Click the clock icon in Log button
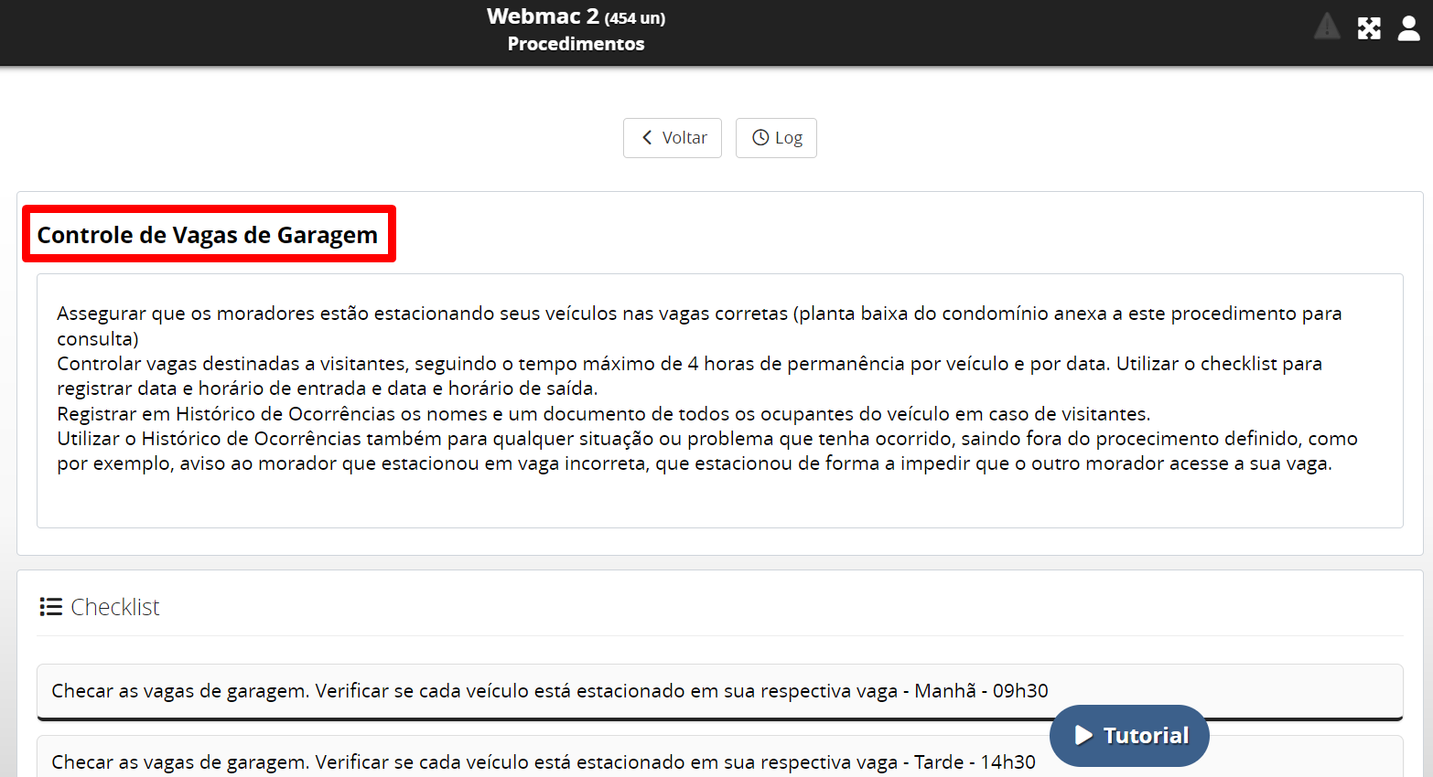The image size is (1433, 777). (x=760, y=138)
